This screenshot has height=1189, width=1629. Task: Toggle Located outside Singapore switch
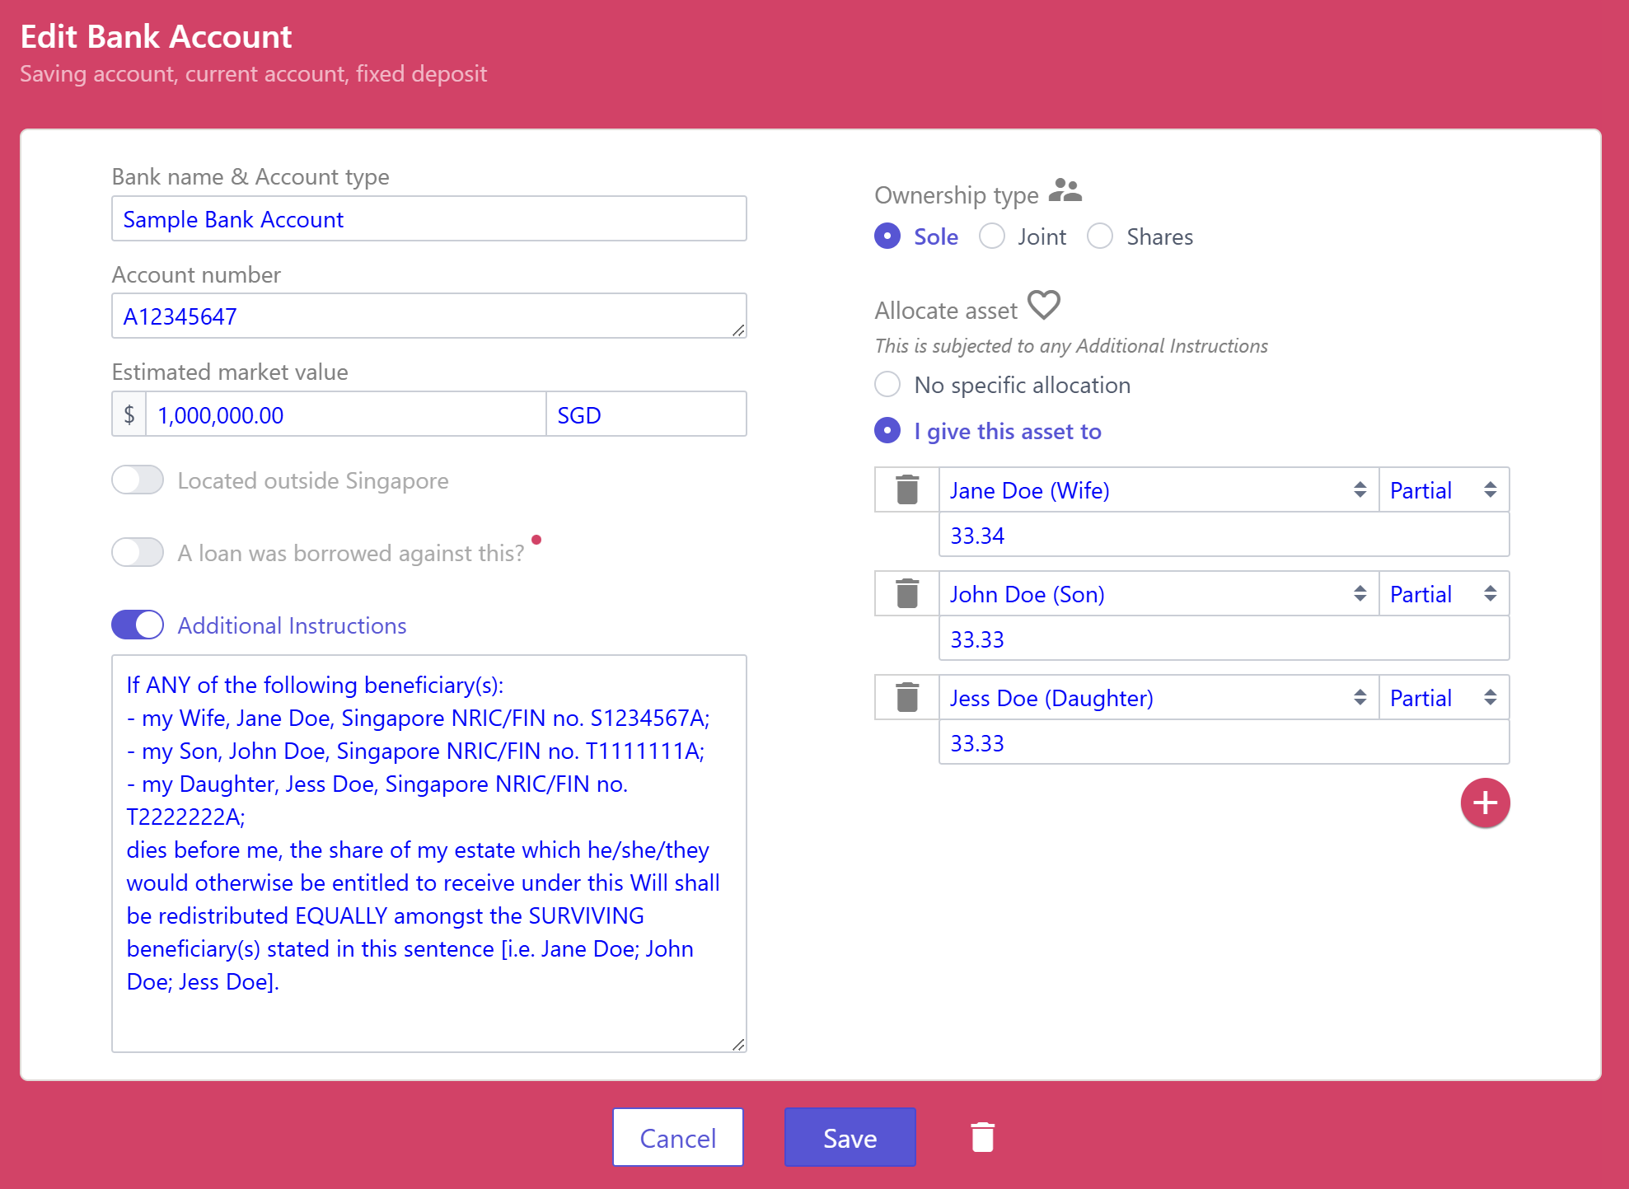pyautogui.click(x=138, y=480)
